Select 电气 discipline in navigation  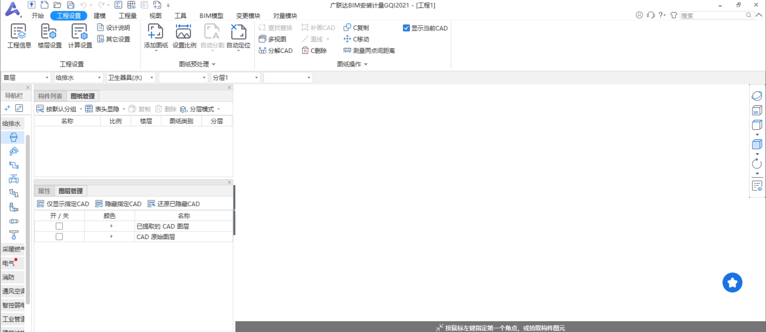12,263
